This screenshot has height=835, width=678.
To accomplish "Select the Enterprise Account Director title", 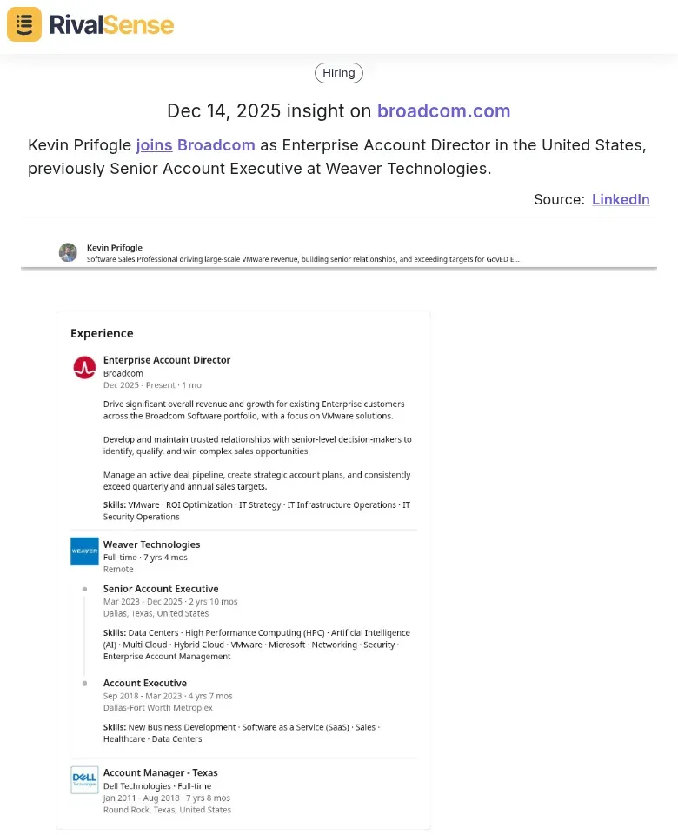I will [x=167, y=360].
